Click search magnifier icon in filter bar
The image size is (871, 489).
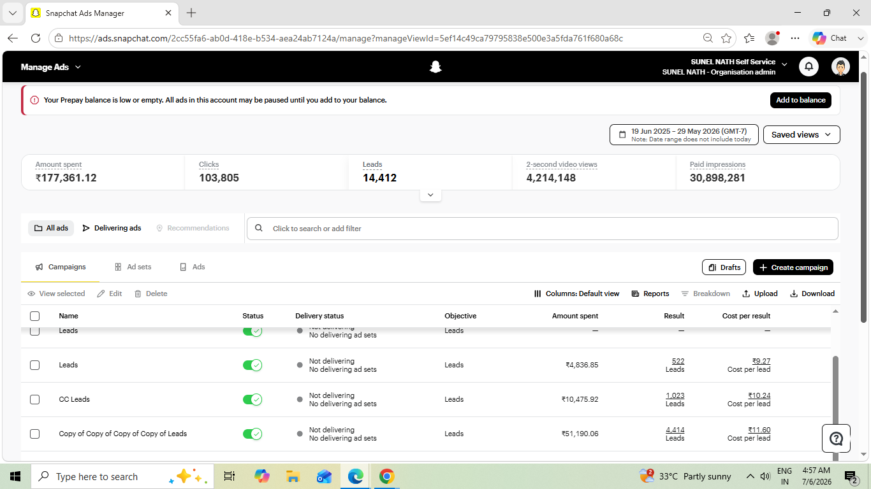(x=258, y=228)
